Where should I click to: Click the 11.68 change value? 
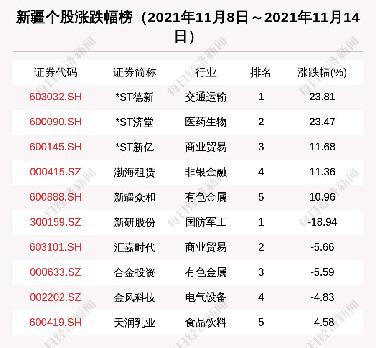pyautogui.click(x=322, y=147)
